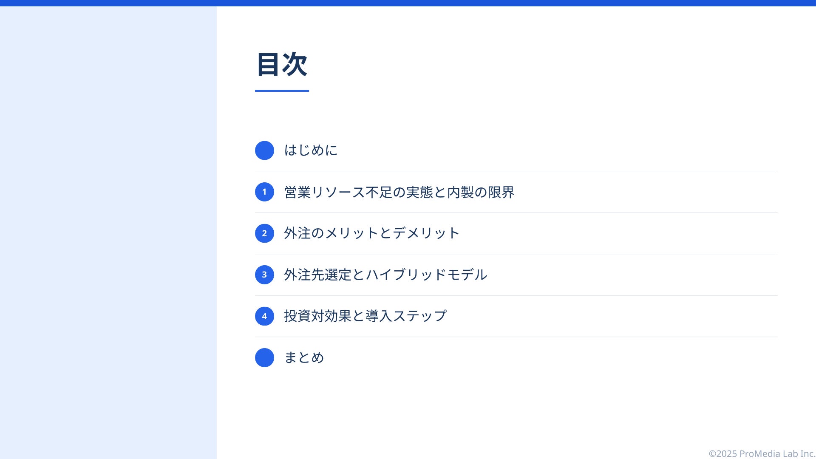Click the number 2 circle badge

[264, 233]
